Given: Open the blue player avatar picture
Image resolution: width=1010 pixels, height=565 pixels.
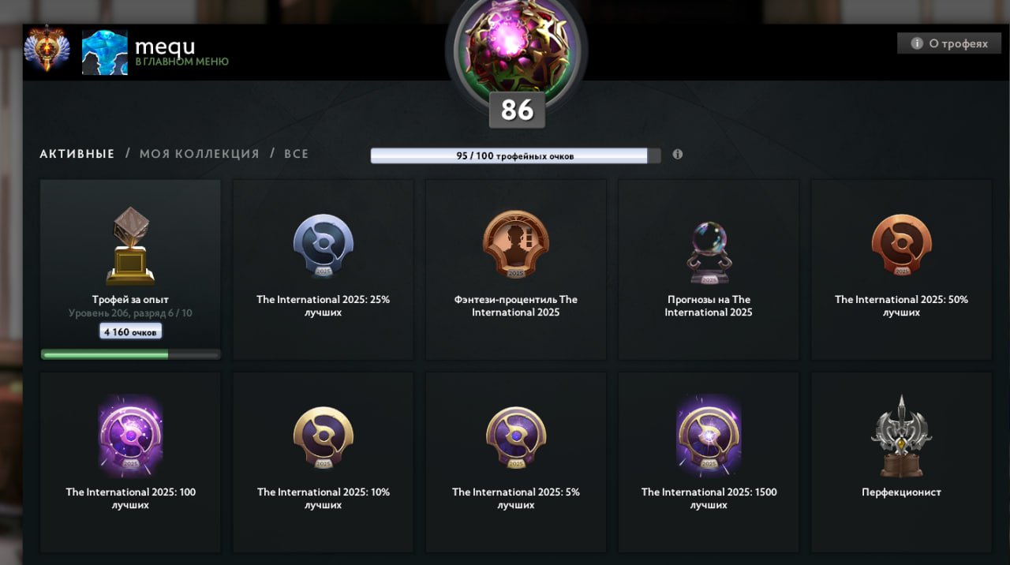Looking at the screenshot, I should pos(104,53).
